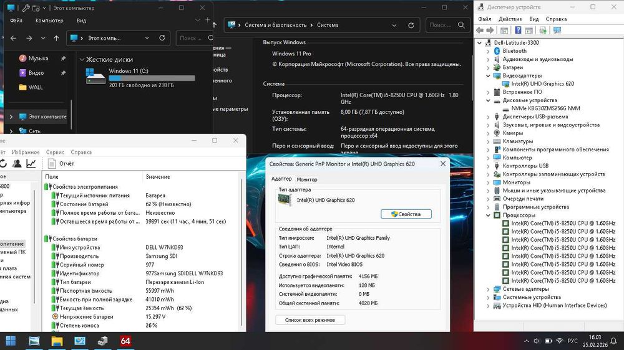Expand Сетевые адаптеры node
This screenshot has height=350, width=624.
pyautogui.click(x=489, y=289)
